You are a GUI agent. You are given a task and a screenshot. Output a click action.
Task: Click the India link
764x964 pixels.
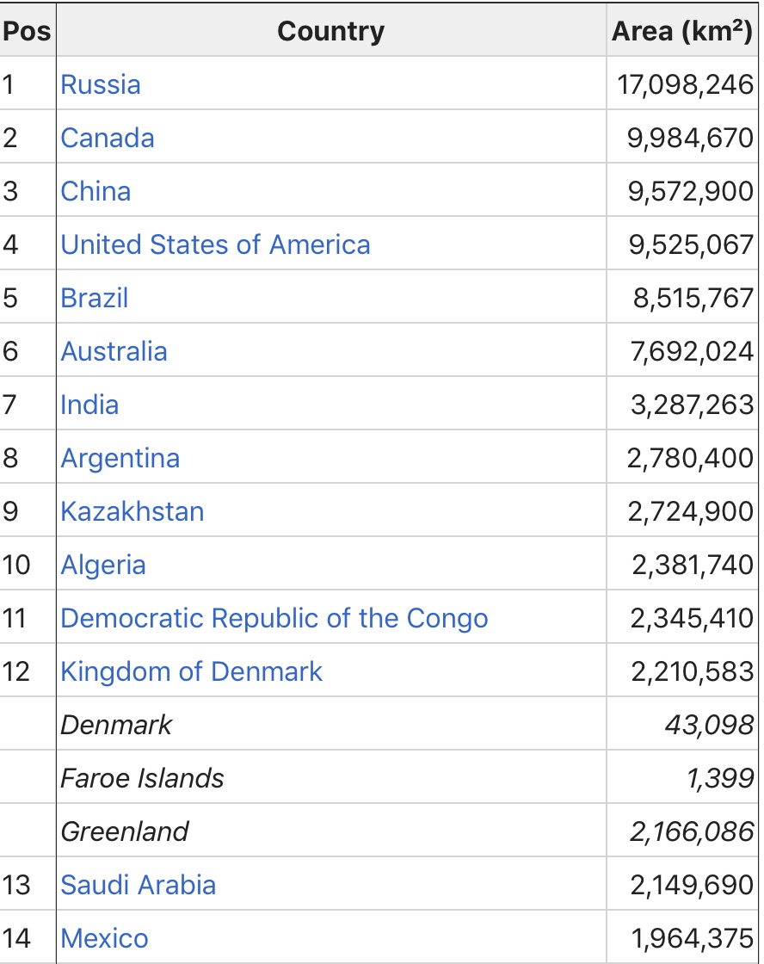click(x=89, y=405)
